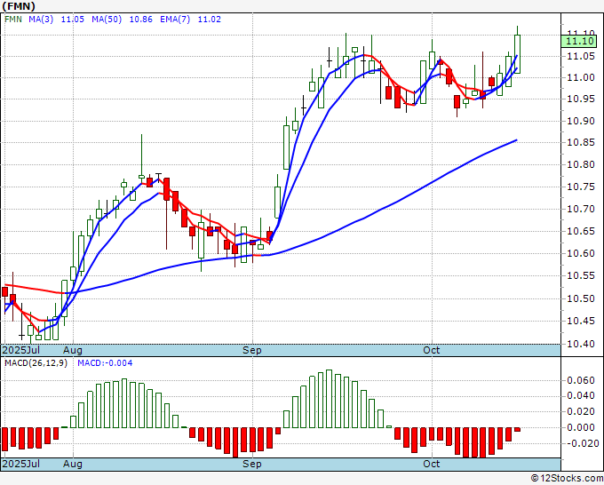Click the 10.65 price axis label

tap(581, 231)
